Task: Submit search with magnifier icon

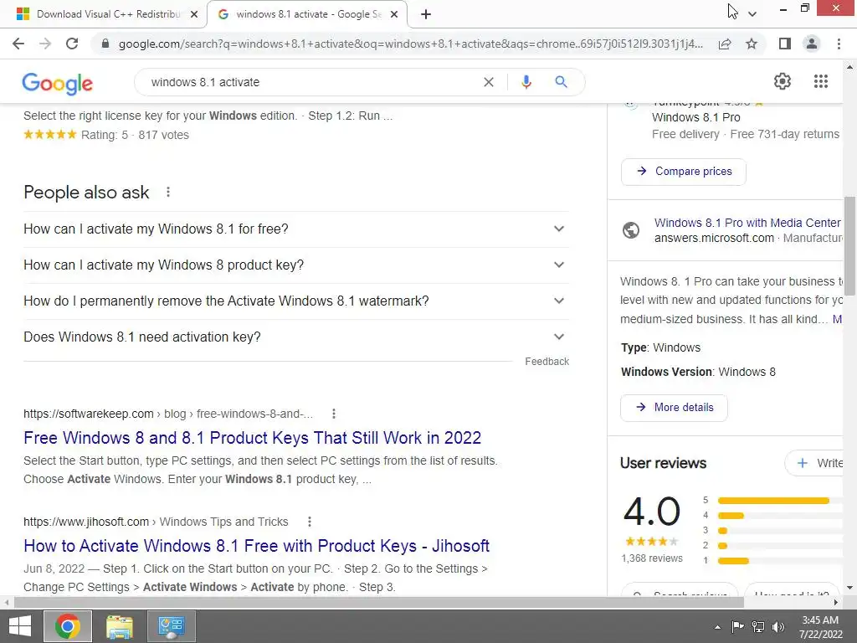Action: click(561, 82)
